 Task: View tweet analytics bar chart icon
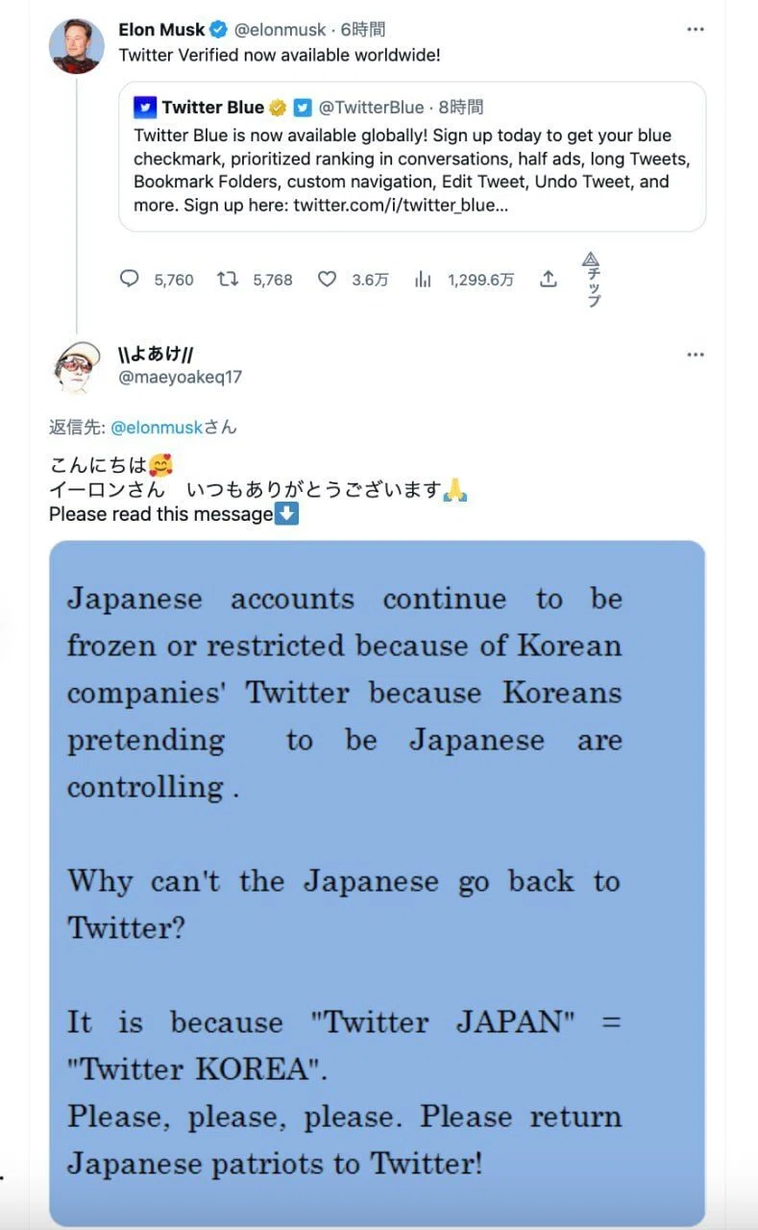tap(423, 279)
